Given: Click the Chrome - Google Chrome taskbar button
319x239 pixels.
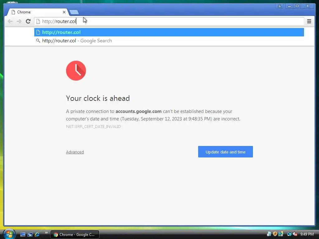Looking at the screenshot, I should point(75,235).
